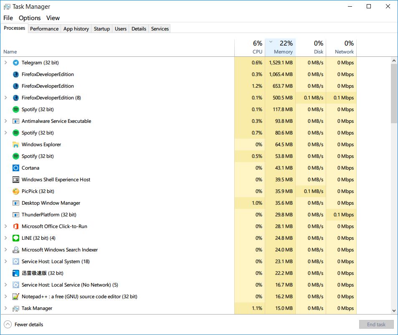Click the Telegram app icon
The height and width of the screenshot is (335, 398).
[x=16, y=63]
